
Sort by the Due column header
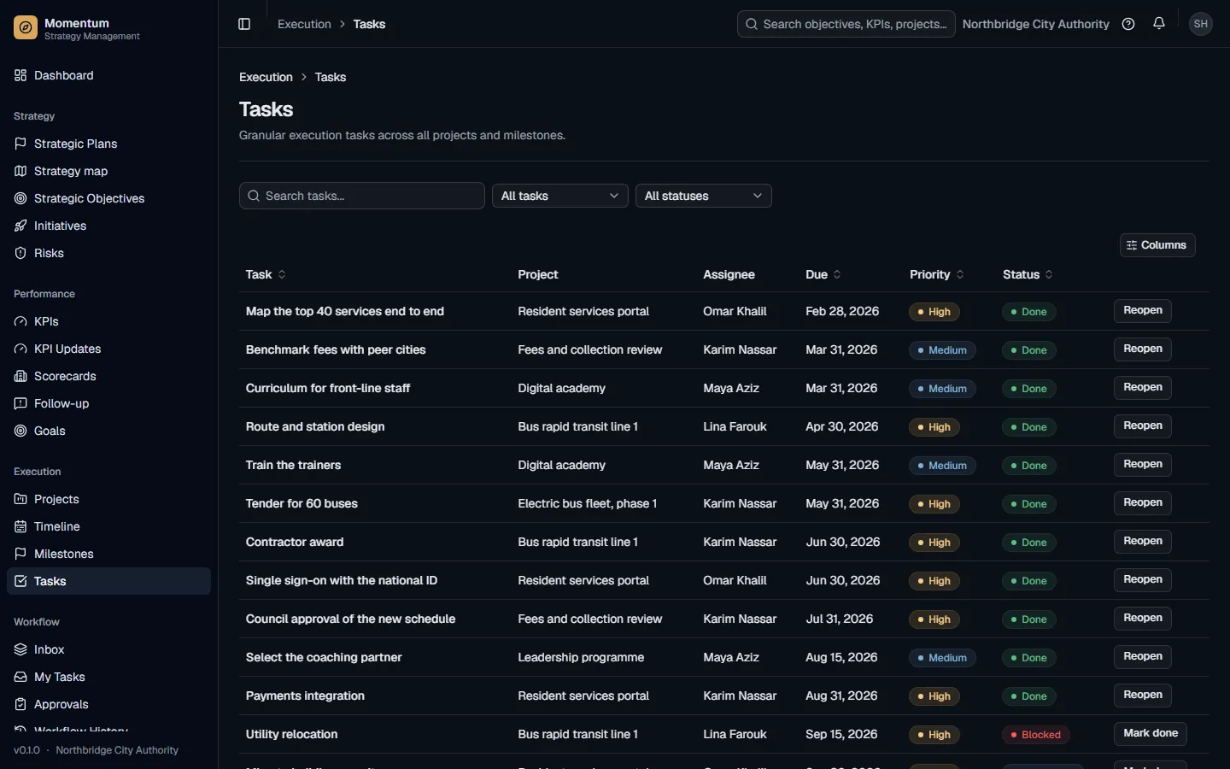point(823,274)
